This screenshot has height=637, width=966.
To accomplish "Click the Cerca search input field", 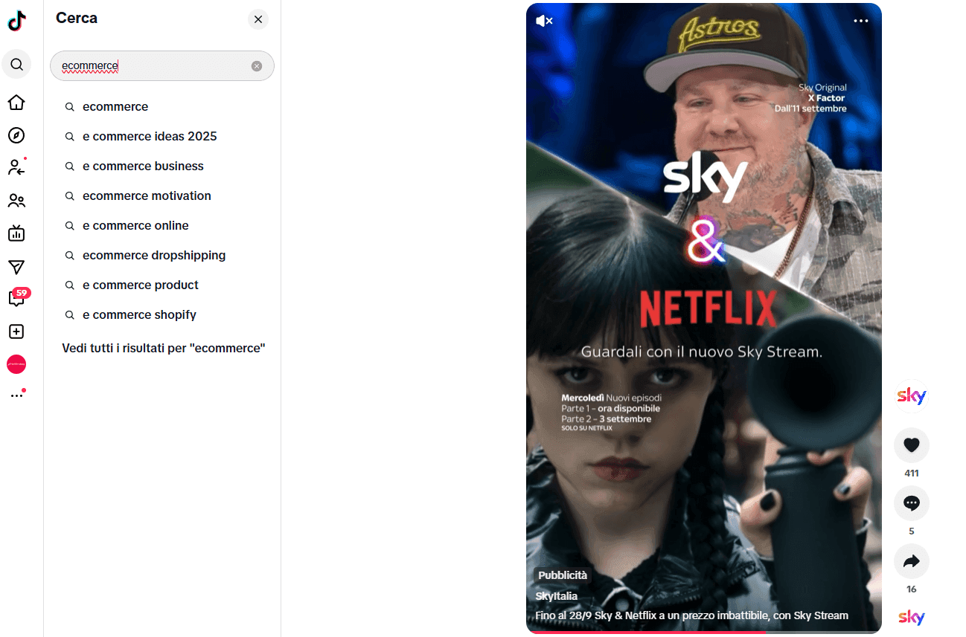I will click(x=162, y=66).
